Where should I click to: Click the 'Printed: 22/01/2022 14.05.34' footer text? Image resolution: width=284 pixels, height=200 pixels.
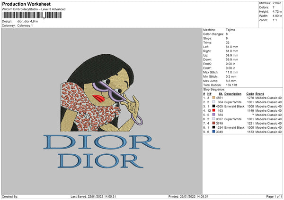pyautogui.click(x=188, y=196)
